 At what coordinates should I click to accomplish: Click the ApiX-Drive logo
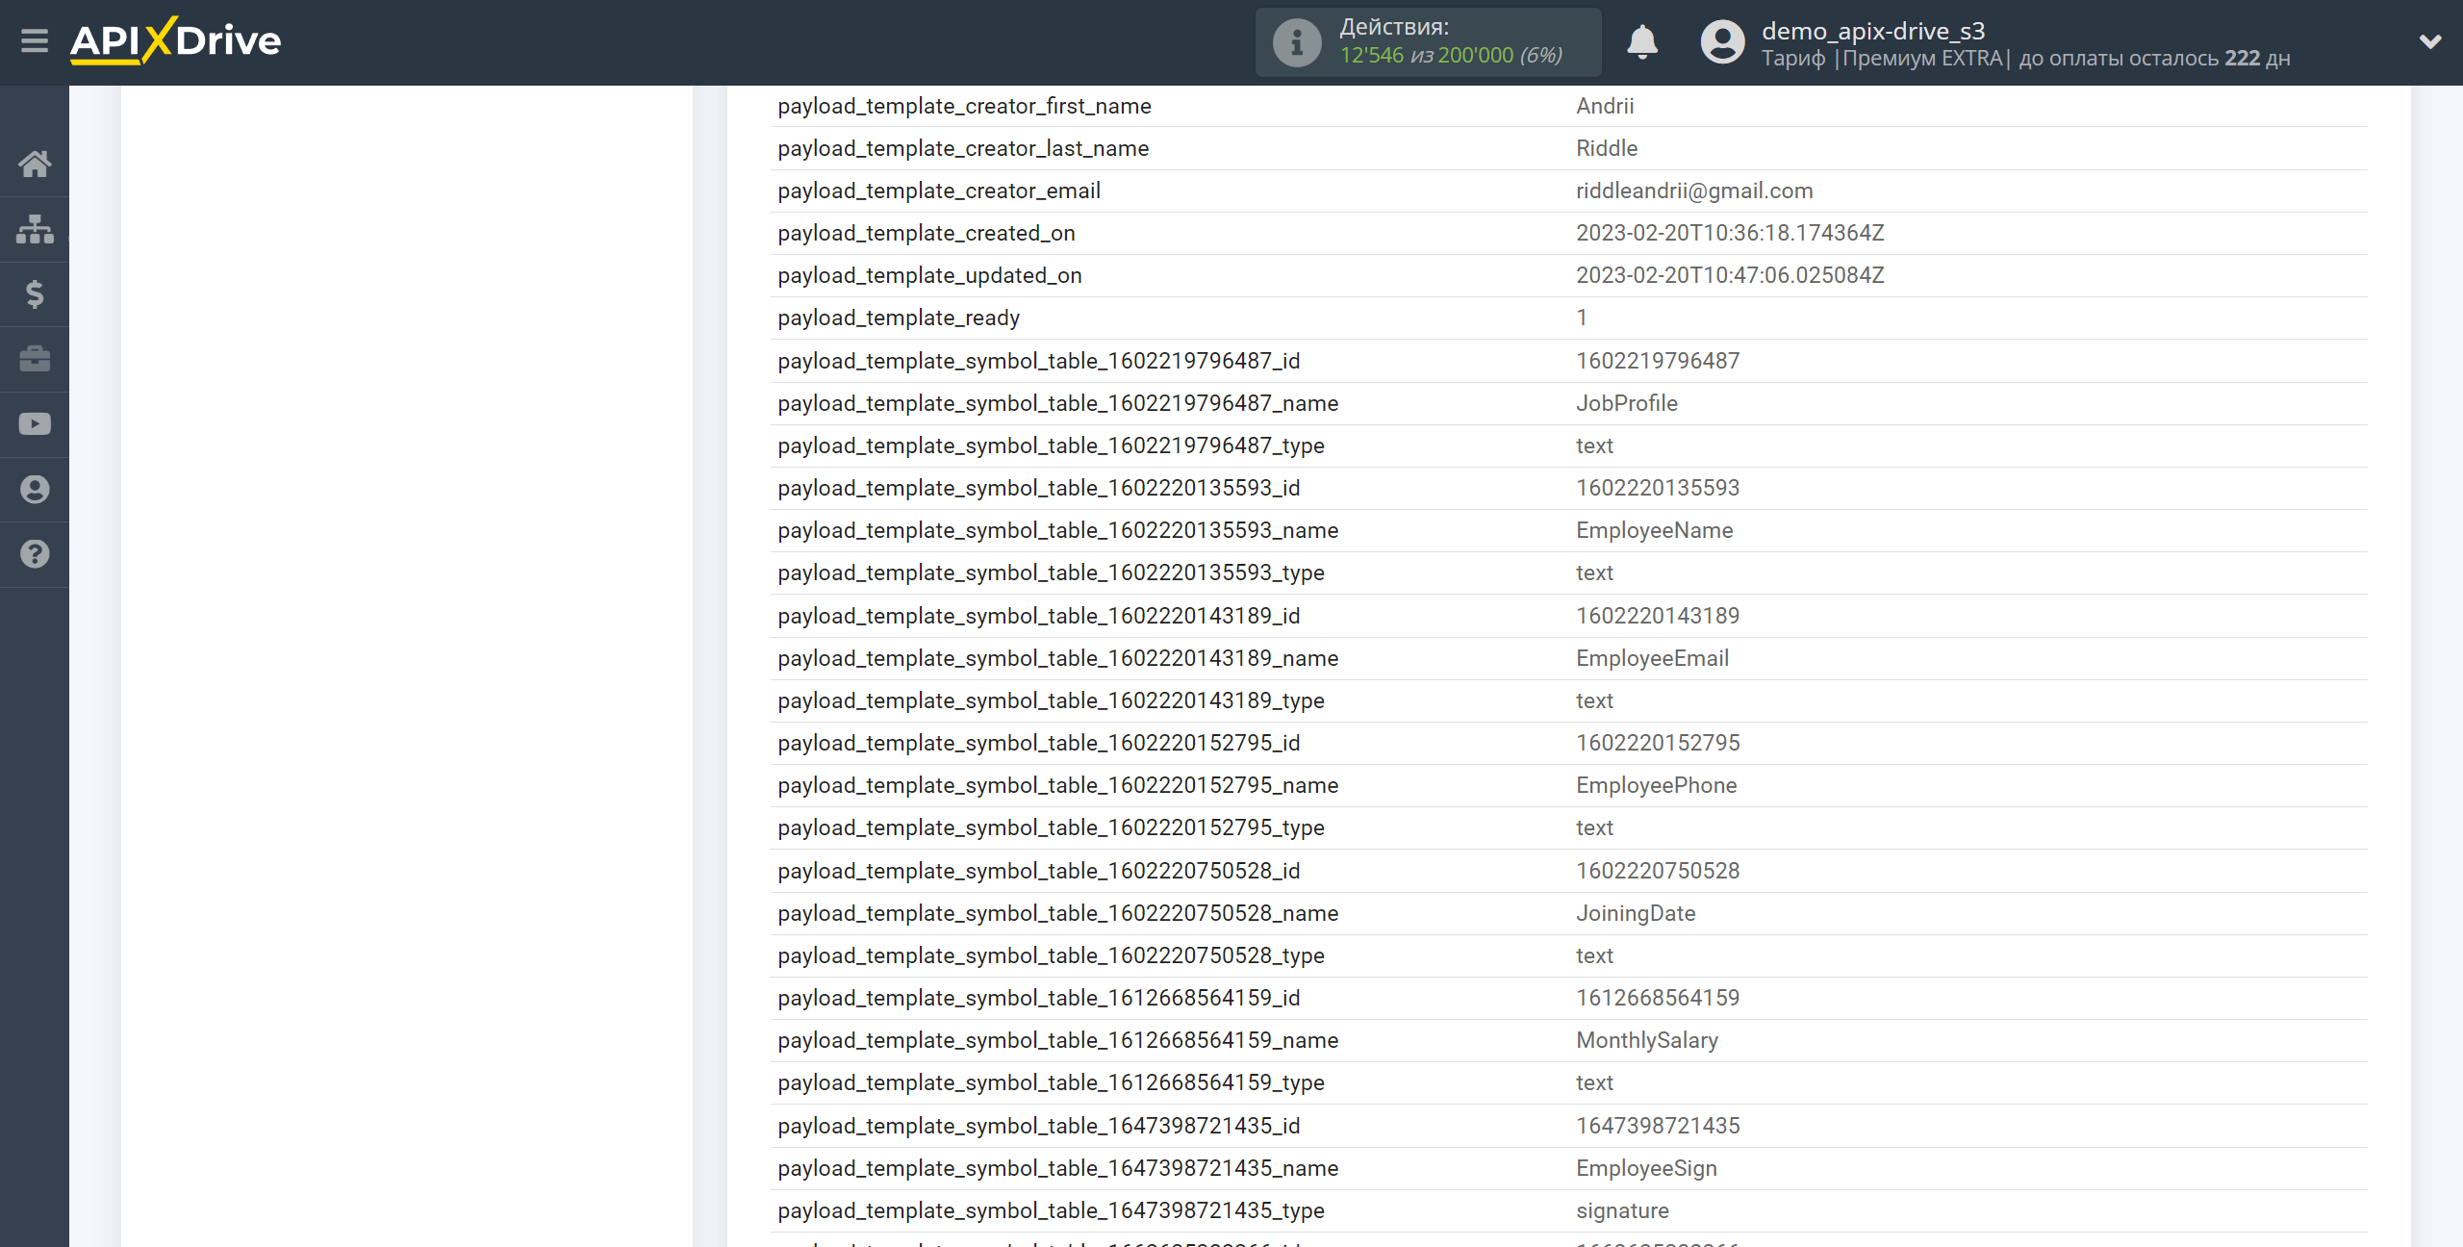click(x=176, y=41)
